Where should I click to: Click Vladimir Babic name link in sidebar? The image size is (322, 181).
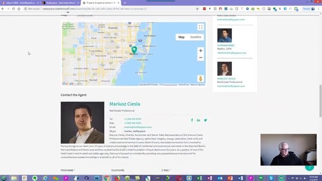click(x=226, y=45)
